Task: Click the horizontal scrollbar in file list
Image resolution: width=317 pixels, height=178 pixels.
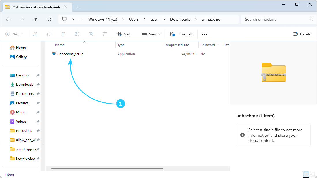Action: click(x=107, y=169)
